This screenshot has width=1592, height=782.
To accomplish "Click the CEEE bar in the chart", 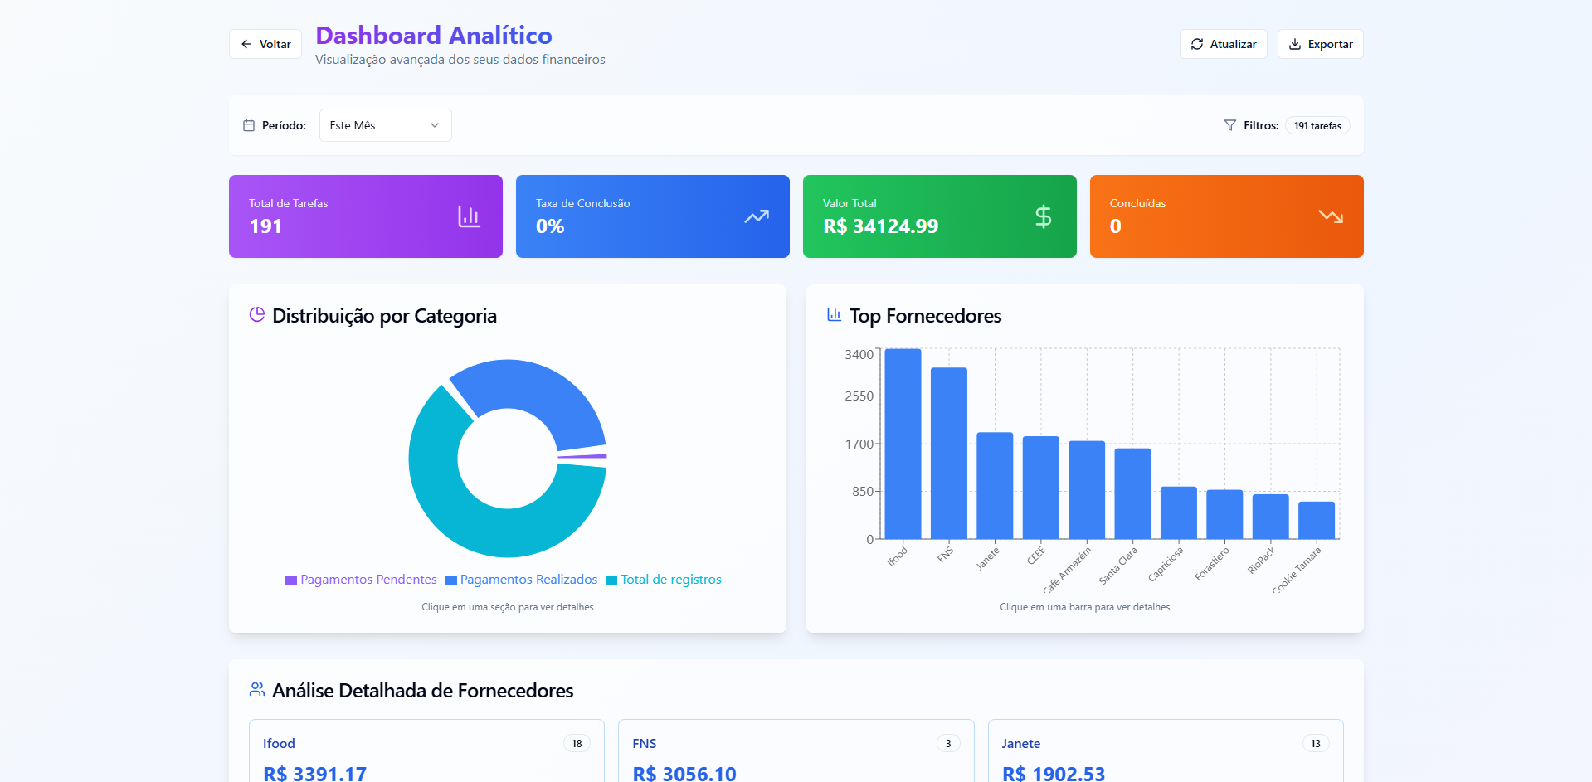I will point(1041,488).
